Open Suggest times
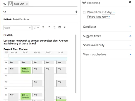 pyautogui.click(x=106, y=36)
